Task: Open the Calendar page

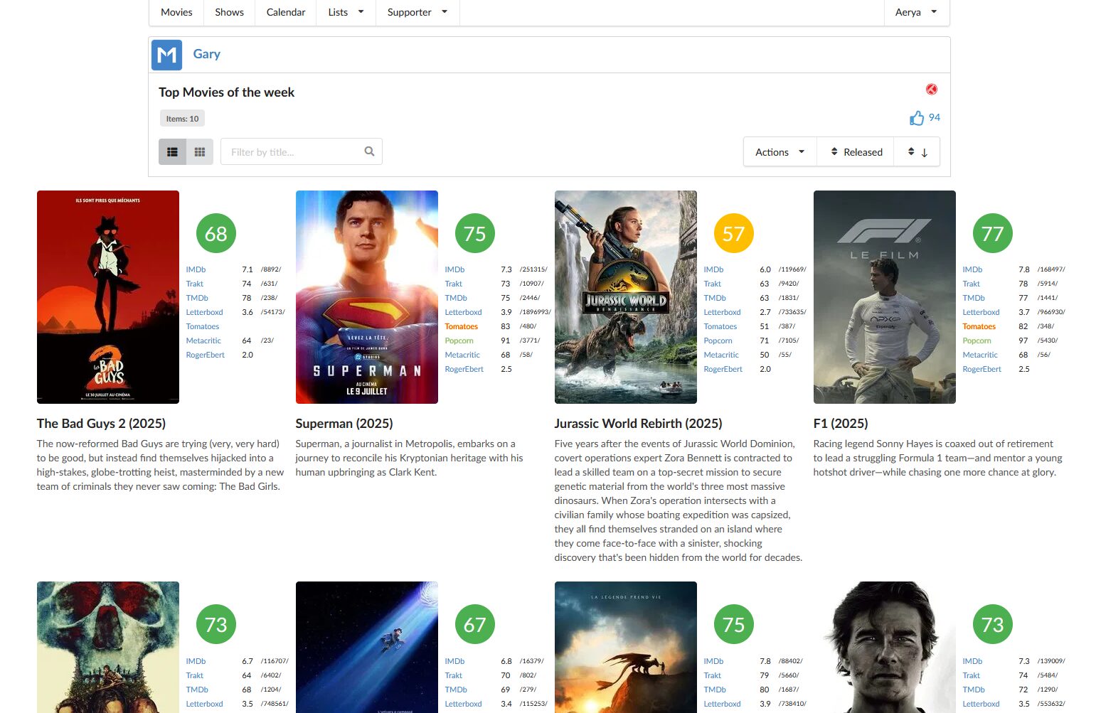Action: pyautogui.click(x=286, y=12)
